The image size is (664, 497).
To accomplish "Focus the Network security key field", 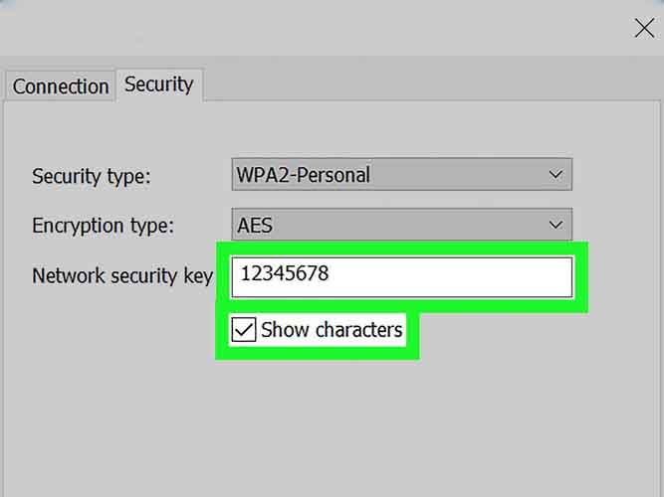I will pos(401,276).
